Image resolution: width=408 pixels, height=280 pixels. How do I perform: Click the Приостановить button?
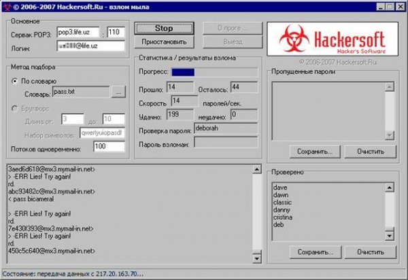(164, 42)
